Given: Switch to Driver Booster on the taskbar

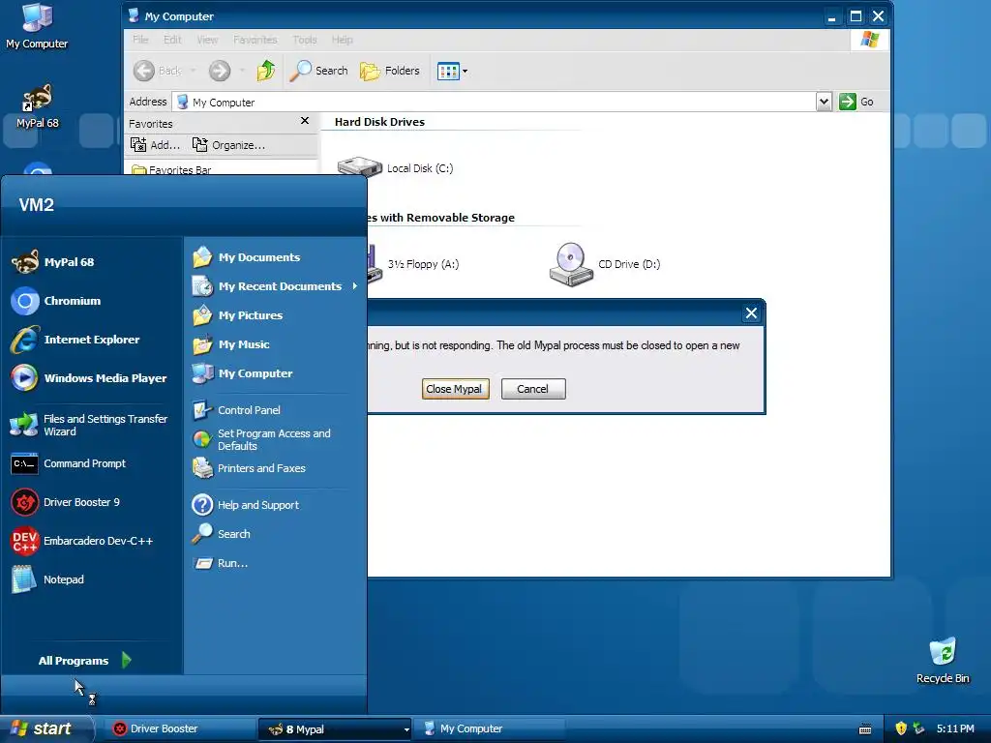Looking at the screenshot, I should (x=179, y=728).
